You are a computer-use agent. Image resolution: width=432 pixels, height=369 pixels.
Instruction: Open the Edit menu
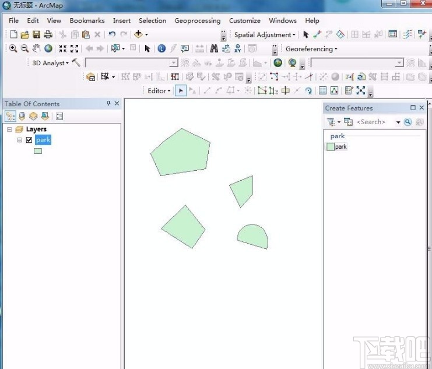tap(33, 20)
